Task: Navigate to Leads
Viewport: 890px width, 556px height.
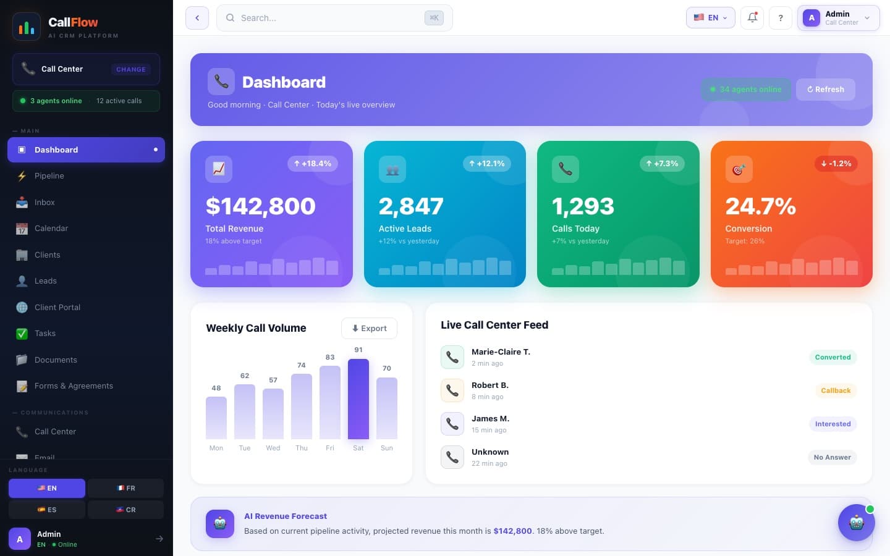Action: pyautogui.click(x=86, y=281)
